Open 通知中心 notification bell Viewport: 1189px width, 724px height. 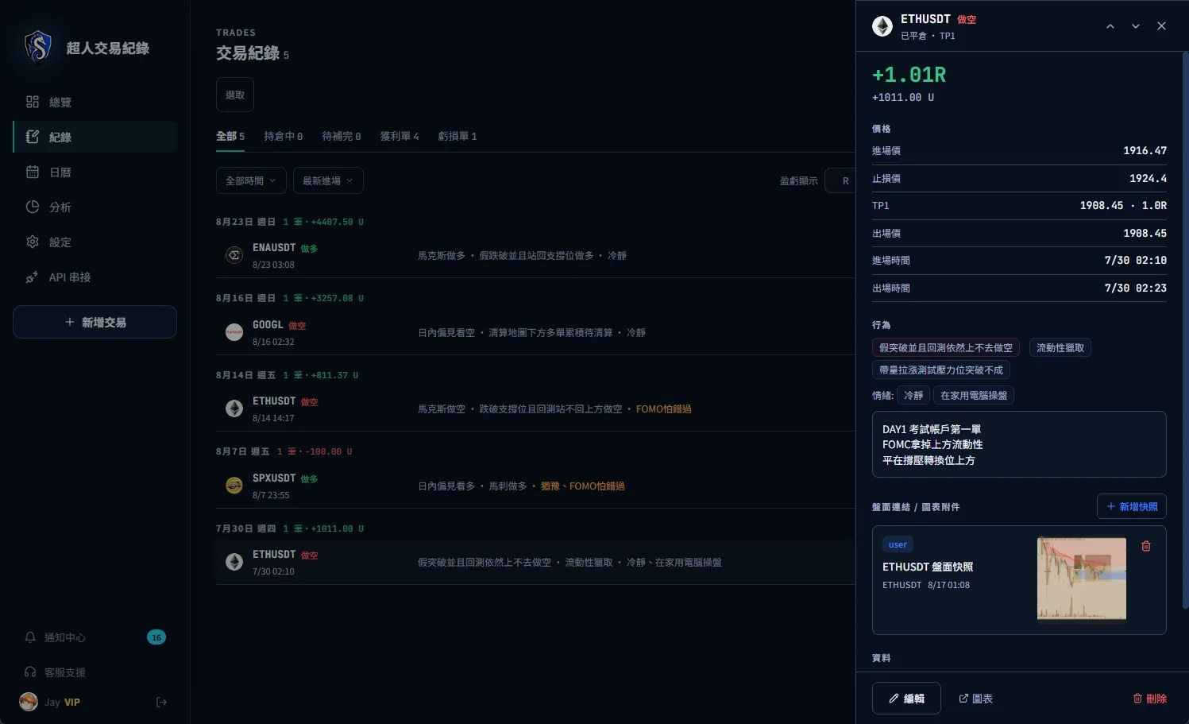coord(30,637)
